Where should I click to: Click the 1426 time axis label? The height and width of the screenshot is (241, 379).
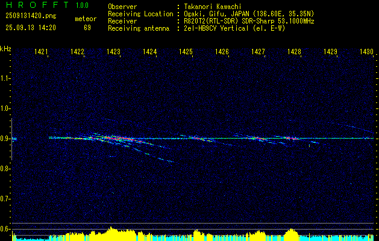point(222,51)
